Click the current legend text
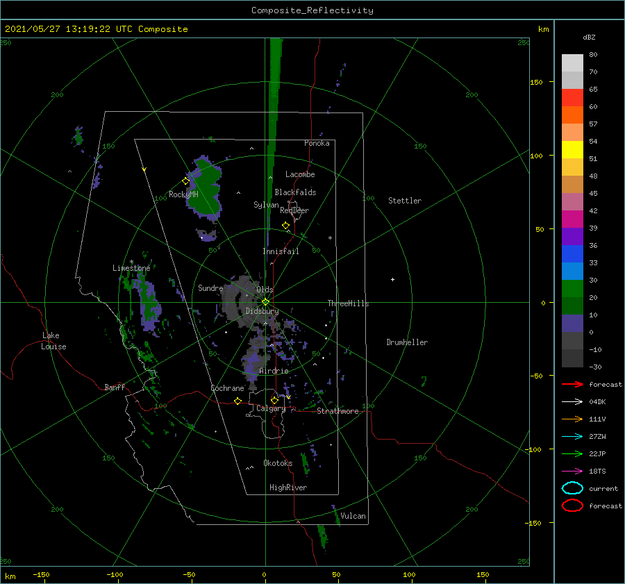Screen dimensions: 625x584 (x=603, y=488)
